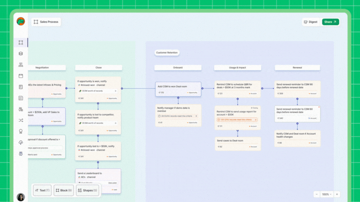Open the Sales Process title dropdown

[x=46, y=22]
